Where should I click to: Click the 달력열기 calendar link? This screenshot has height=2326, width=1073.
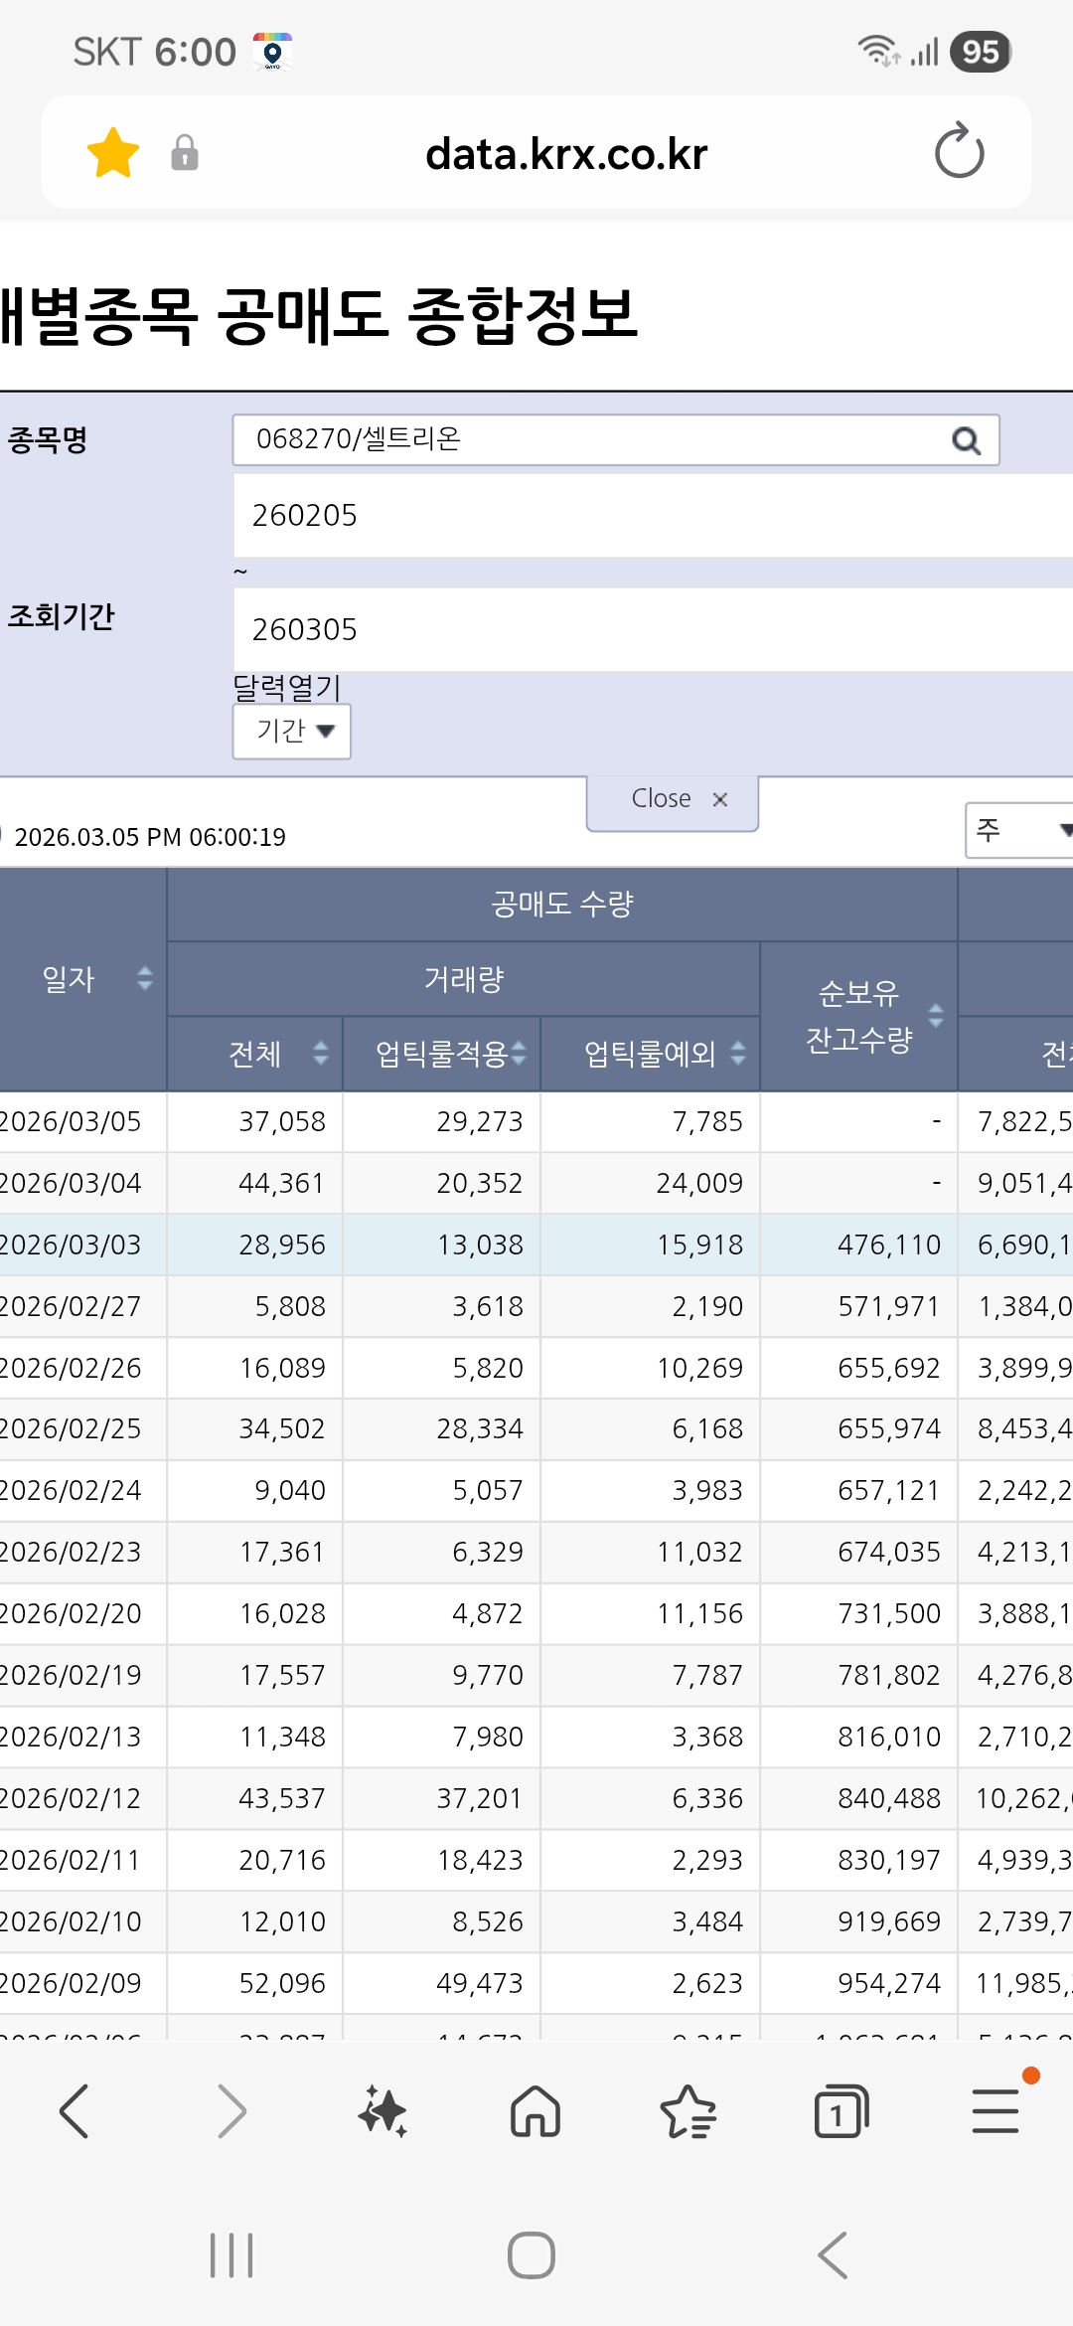click(287, 687)
